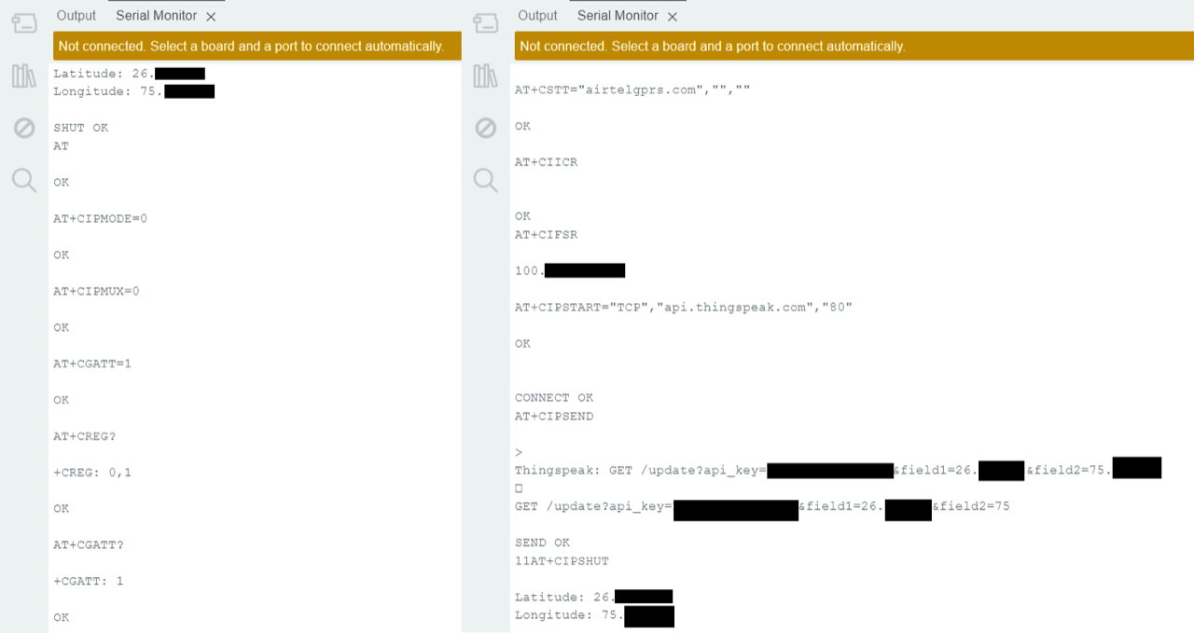Select Serial Monitor tab in left pane

pyautogui.click(x=156, y=16)
